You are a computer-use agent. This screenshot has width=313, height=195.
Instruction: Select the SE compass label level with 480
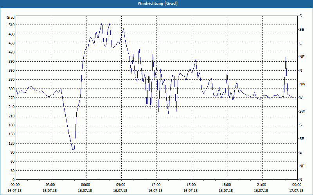point(302,30)
